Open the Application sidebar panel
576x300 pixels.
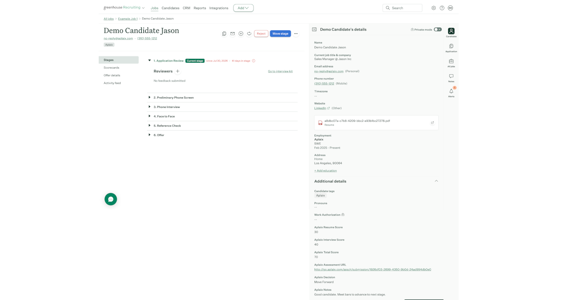[x=451, y=48]
